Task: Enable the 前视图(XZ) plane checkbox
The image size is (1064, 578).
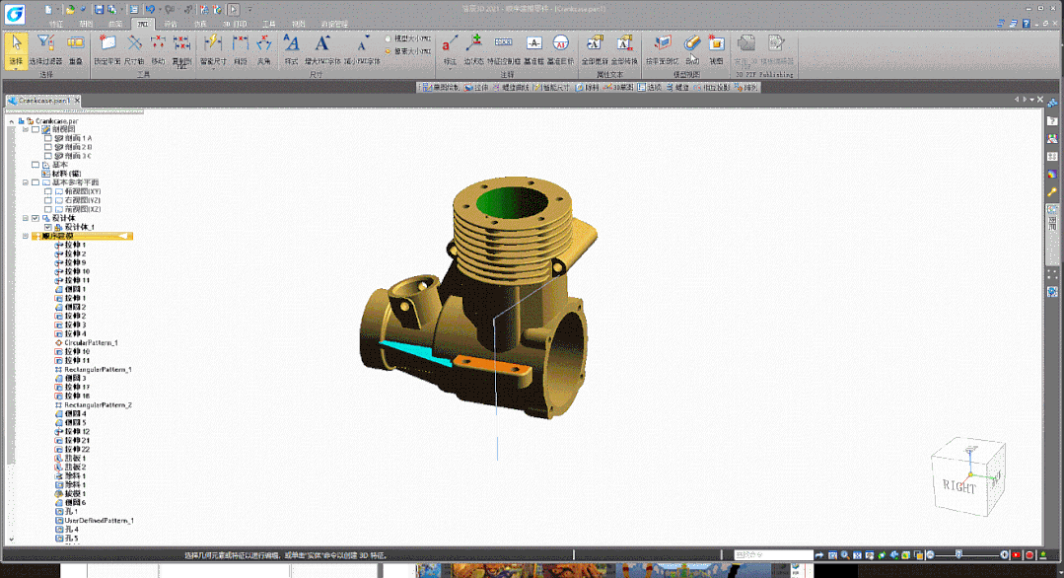Action: pos(48,209)
